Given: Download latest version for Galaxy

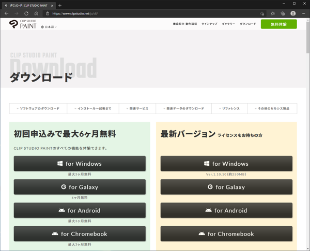Looking at the screenshot, I should click(x=226, y=187).
